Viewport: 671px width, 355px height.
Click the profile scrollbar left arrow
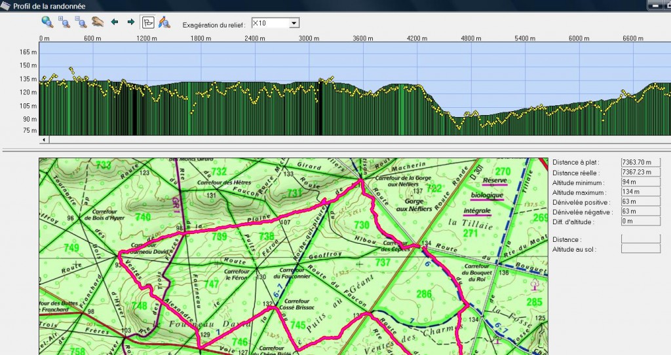(44, 140)
